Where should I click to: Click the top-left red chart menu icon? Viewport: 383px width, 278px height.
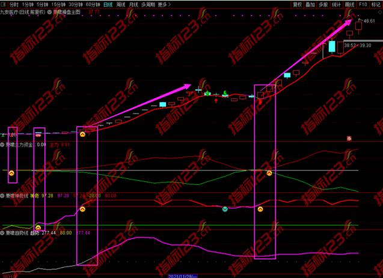pos(4,4)
